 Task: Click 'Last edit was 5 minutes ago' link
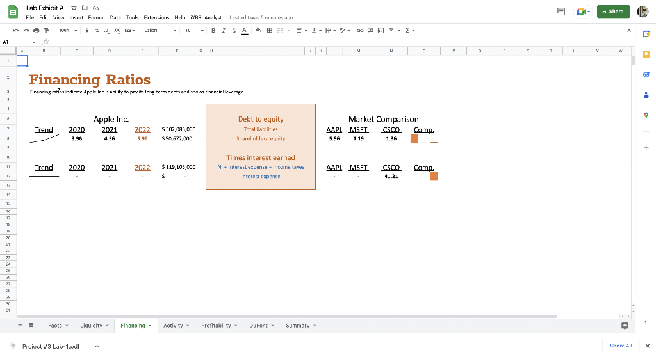[x=261, y=17]
